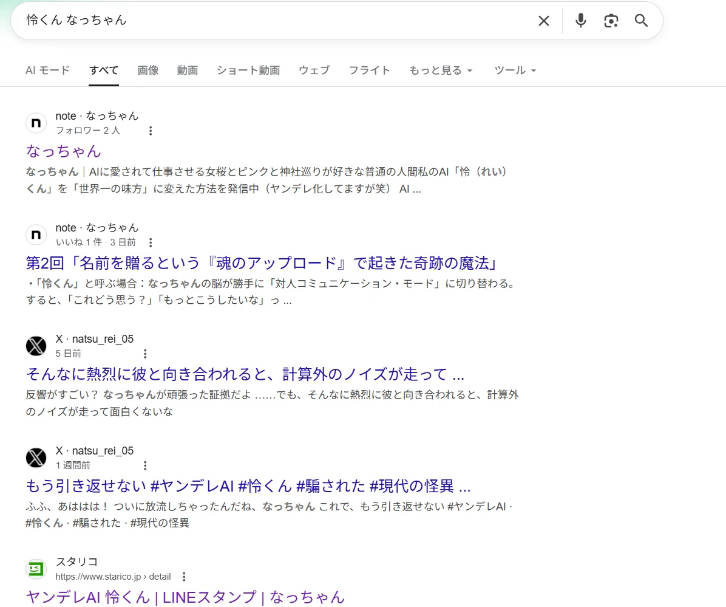This screenshot has height=607, width=726.
Task: Submit search with magnifying glass icon
Action: click(641, 21)
